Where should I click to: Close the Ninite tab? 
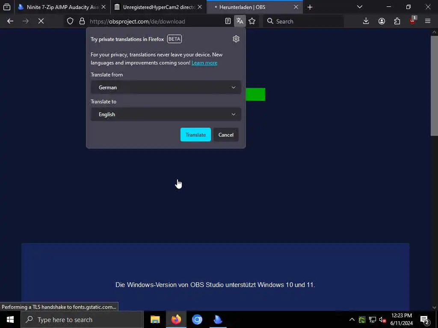[x=104, y=7]
